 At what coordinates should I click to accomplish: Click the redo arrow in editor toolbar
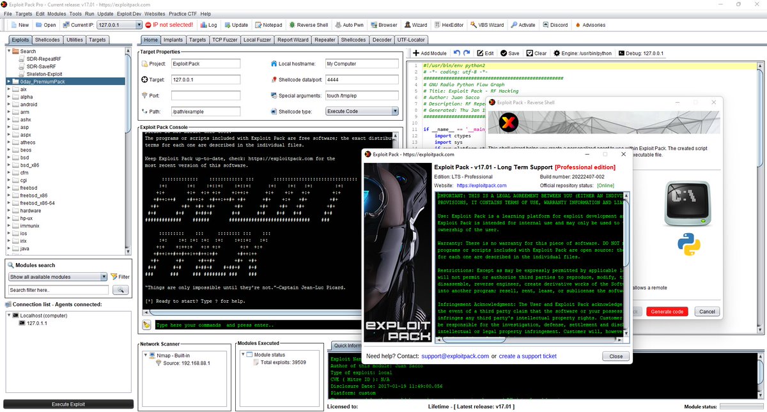pos(467,54)
